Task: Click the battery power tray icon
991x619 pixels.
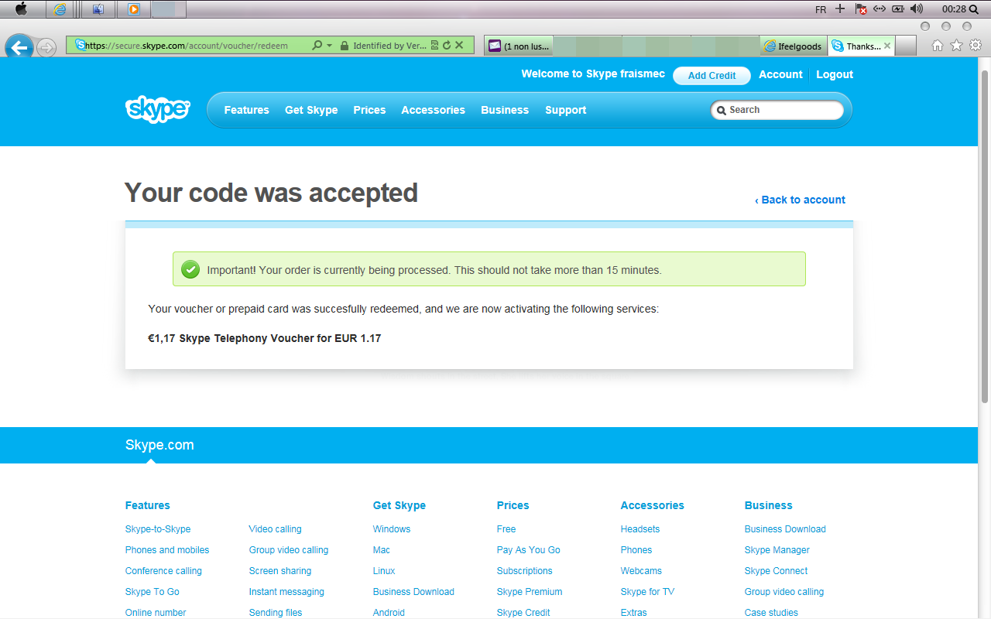Action: [x=898, y=9]
